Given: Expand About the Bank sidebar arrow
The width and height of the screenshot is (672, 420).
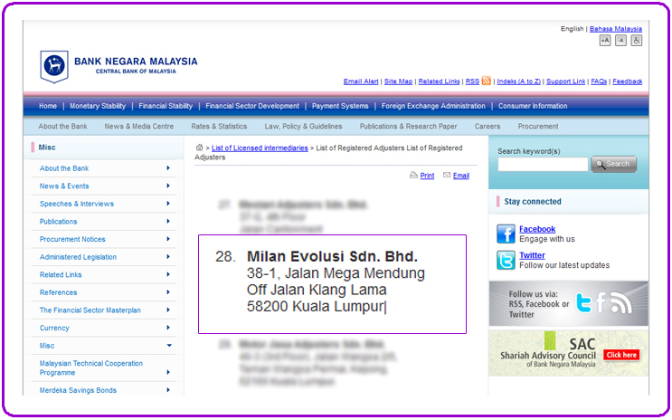Looking at the screenshot, I should tap(168, 168).
